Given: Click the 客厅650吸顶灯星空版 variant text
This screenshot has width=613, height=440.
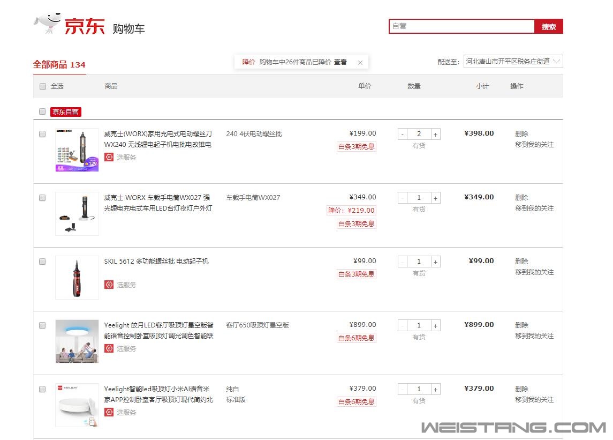Looking at the screenshot, I should click(x=258, y=325).
